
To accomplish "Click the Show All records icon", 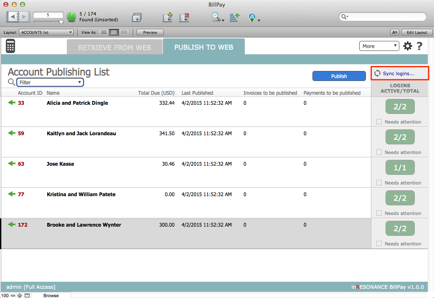I will tap(137, 17).
